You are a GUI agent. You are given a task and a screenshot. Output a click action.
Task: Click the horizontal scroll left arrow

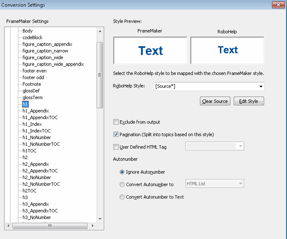click(8, 226)
